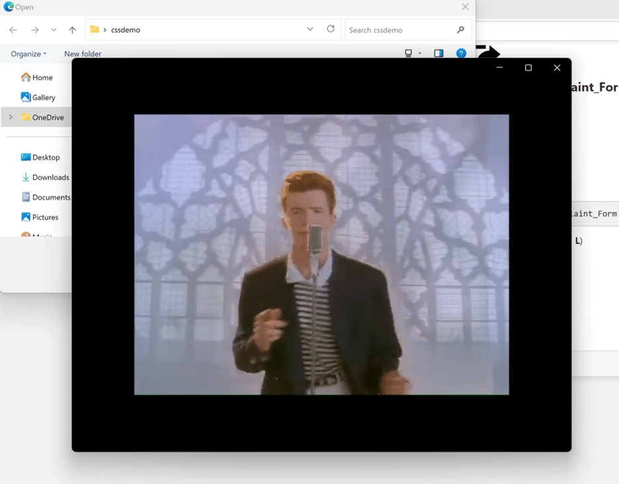The image size is (619, 484).
Task: Go up one folder level
Action: tap(73, 30)
